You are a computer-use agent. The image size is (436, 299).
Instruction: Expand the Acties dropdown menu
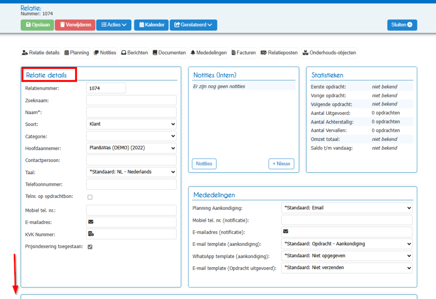(x=114, y=25)
